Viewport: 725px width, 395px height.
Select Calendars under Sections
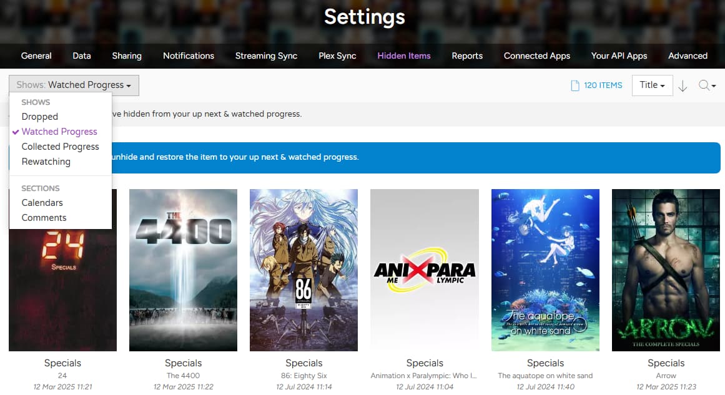click(x=42, y=203)
